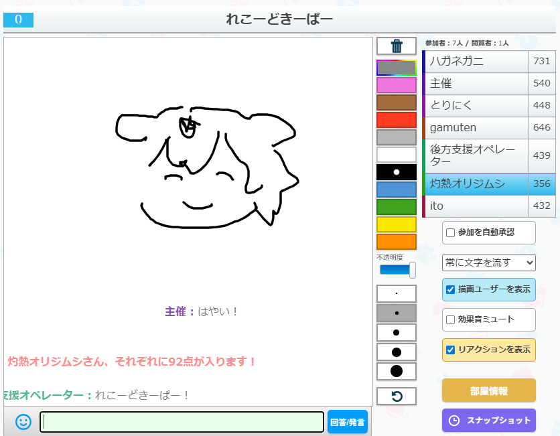Click the answer text input field
Viewport: 560px width, 436px height.
click(x=182, y=422)
